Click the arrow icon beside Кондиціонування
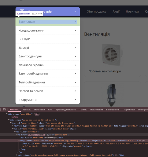 [x=75, y=30]
